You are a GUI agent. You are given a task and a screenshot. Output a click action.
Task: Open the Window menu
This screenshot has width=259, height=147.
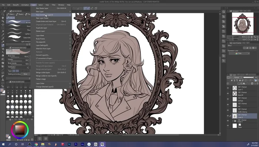[61, 5]
